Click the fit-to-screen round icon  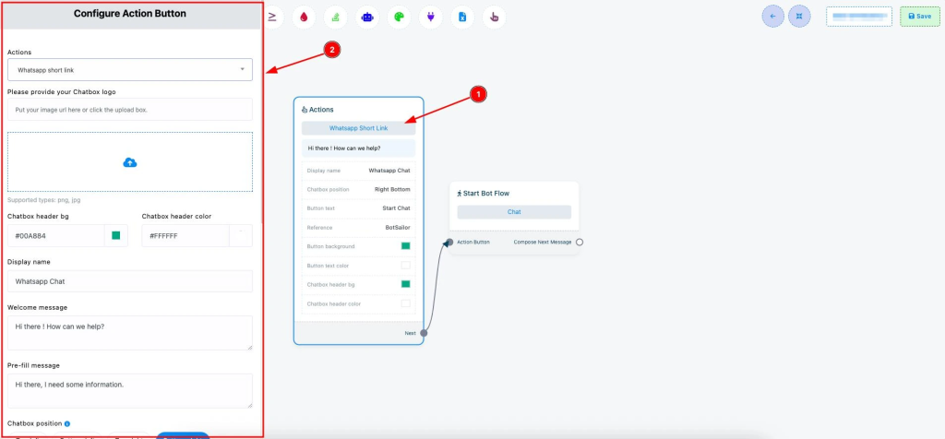click(799, 16)
